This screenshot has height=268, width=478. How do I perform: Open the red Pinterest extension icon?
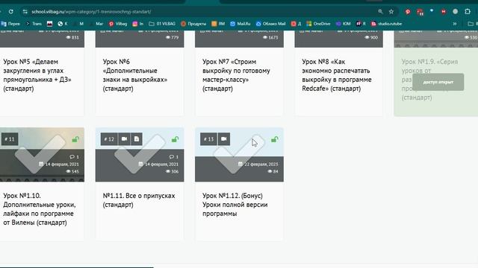coord(408,12)
